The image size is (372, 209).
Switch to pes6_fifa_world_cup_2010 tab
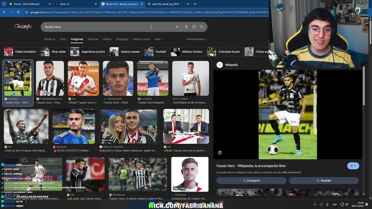168,4
